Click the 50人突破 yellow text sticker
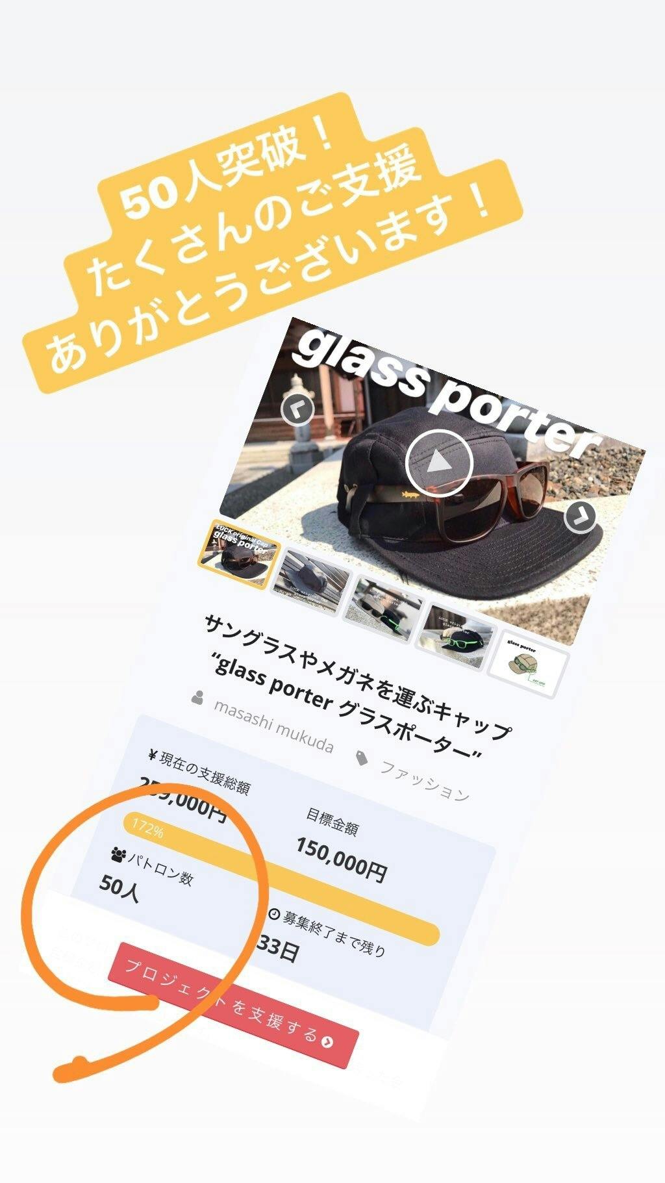Viewport: 665px width, 1183px height. click(x=273, y=243)
